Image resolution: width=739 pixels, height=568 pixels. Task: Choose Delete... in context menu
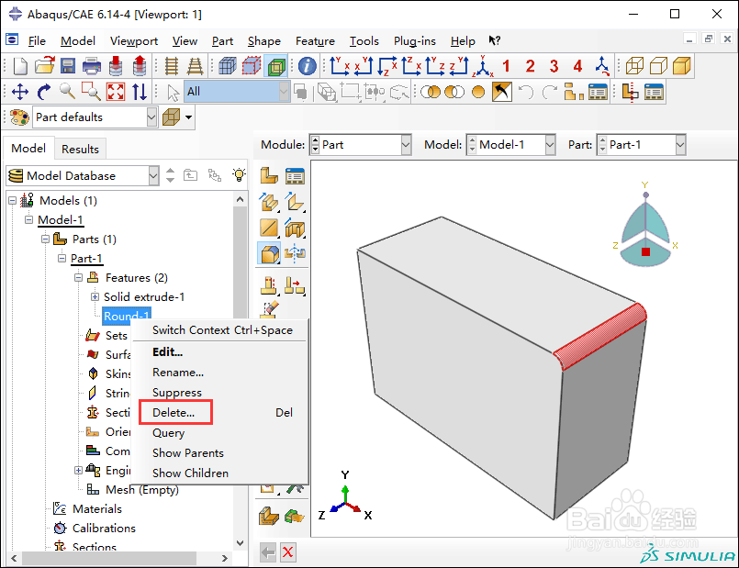coord(174,413)
